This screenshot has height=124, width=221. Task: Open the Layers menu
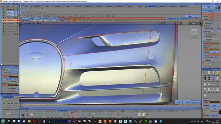click(64, 16)
